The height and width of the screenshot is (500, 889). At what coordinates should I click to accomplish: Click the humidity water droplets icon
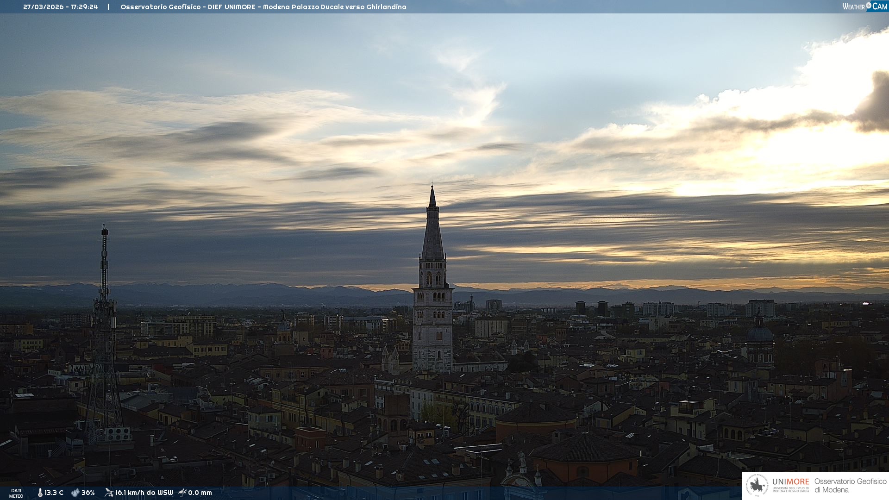[x=75, y=493]
